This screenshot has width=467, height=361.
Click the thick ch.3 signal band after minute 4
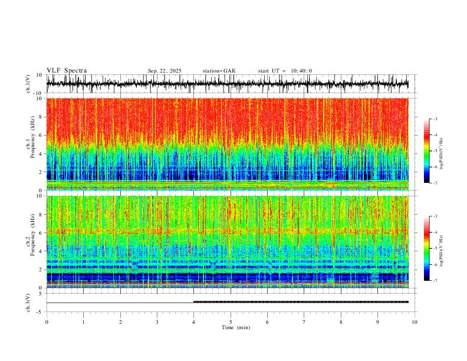301,302
